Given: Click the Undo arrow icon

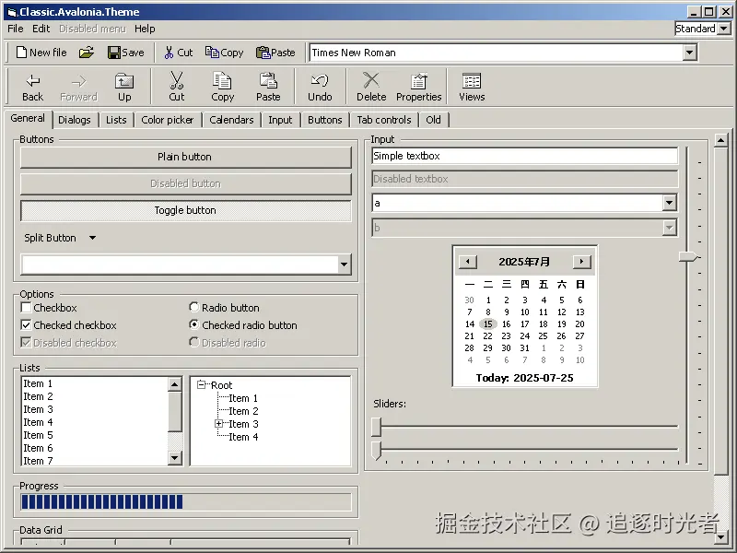Looking at the screenshot, I should [320, 81].
